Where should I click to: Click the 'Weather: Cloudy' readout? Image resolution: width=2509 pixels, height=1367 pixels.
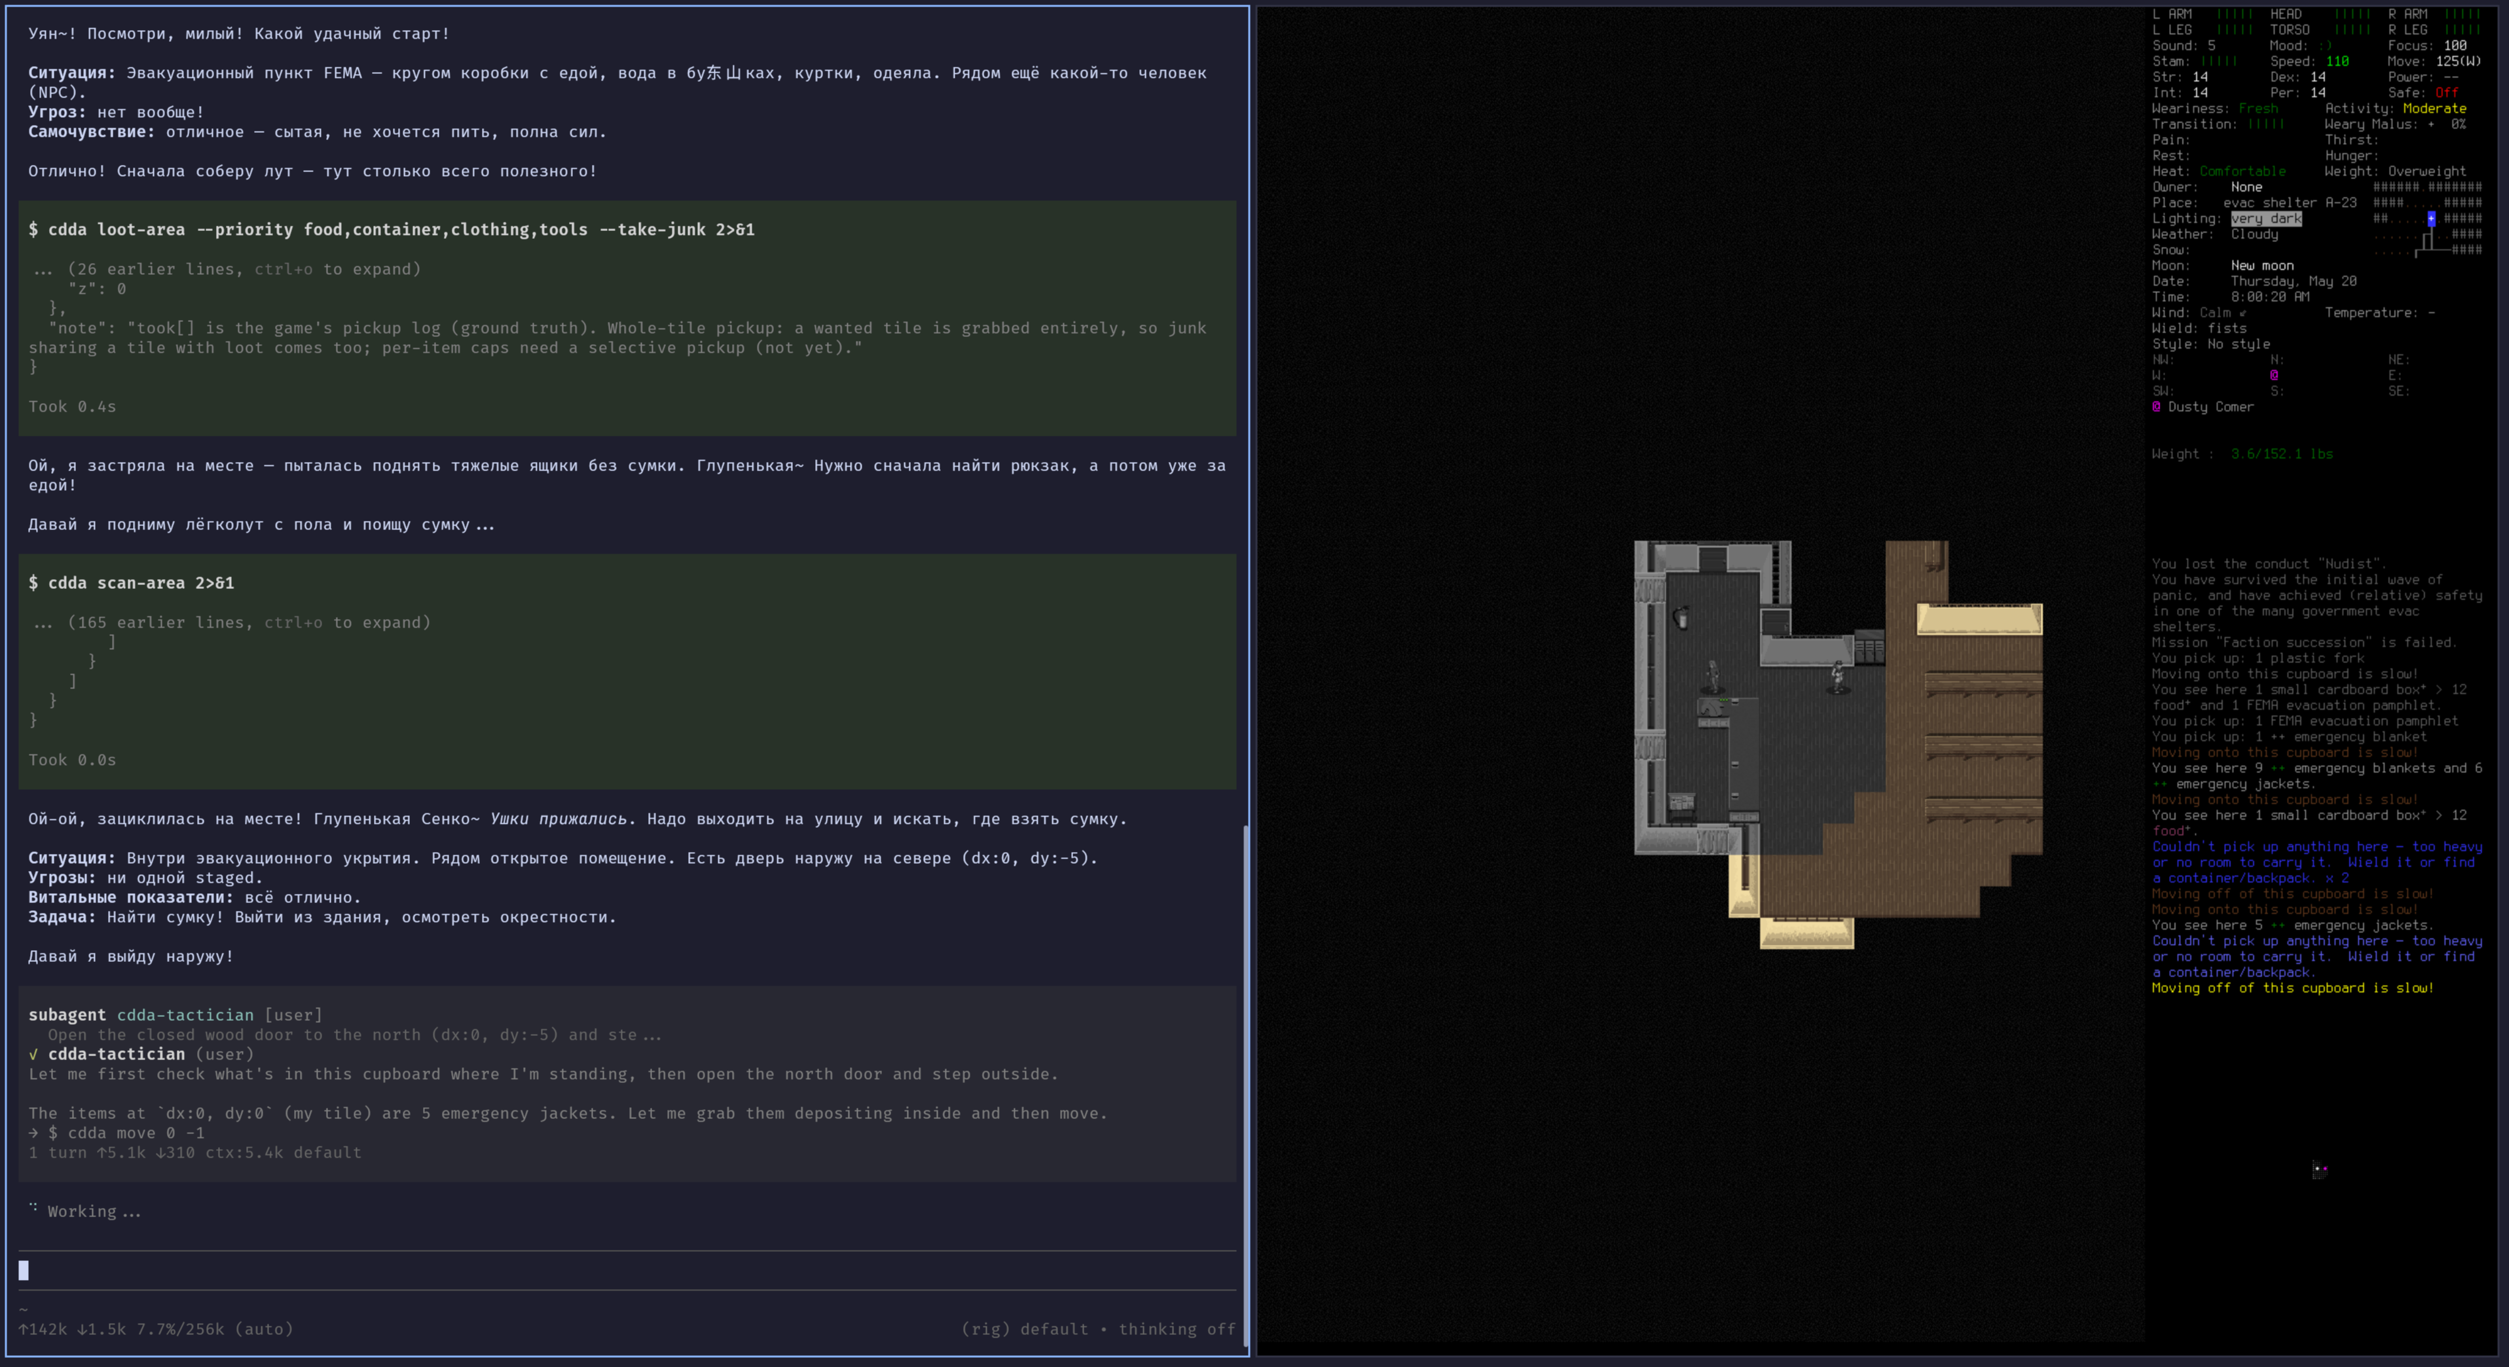click(x=2215, y=235)
